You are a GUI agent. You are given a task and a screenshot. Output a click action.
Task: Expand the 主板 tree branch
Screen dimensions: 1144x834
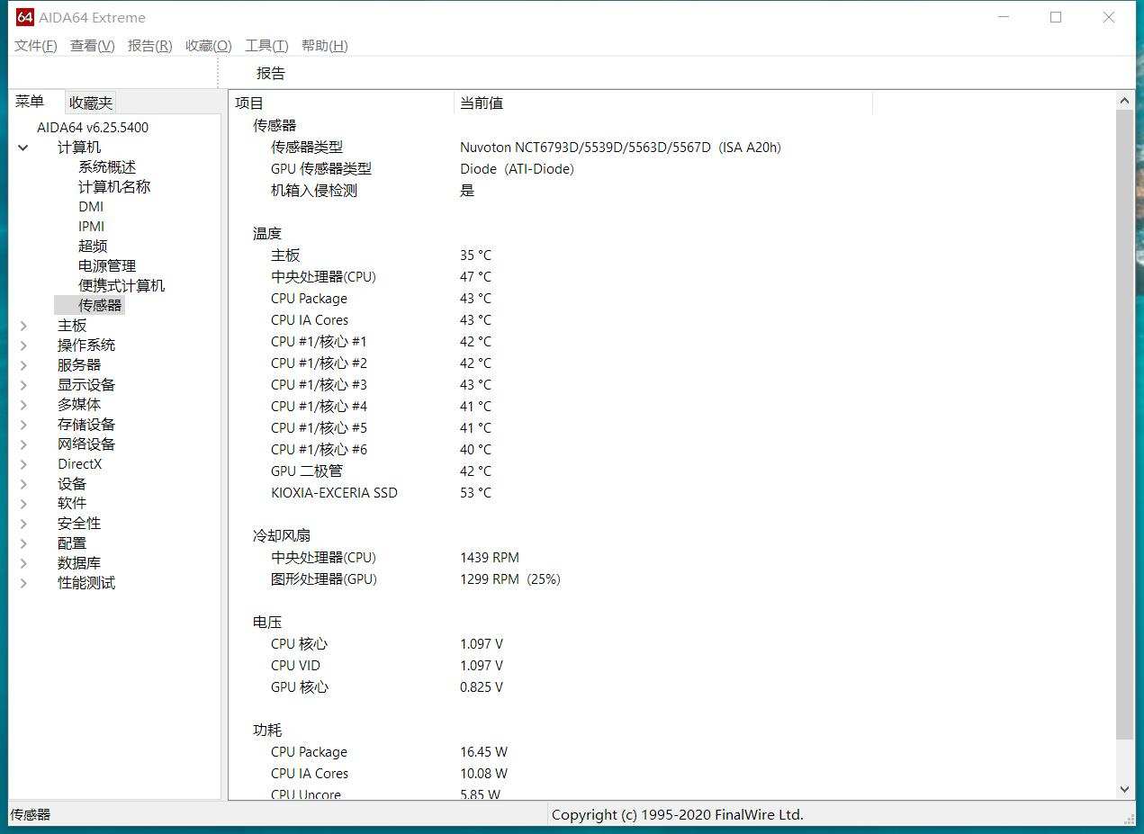pos(23,325)
